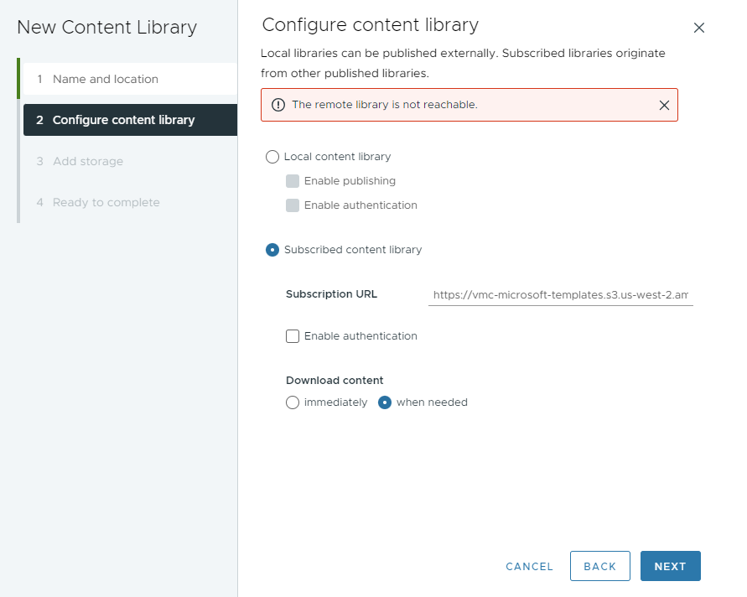Screen dimensions: 747x597
Task: Close the New Content Library wizard
Action: point(698,28)
